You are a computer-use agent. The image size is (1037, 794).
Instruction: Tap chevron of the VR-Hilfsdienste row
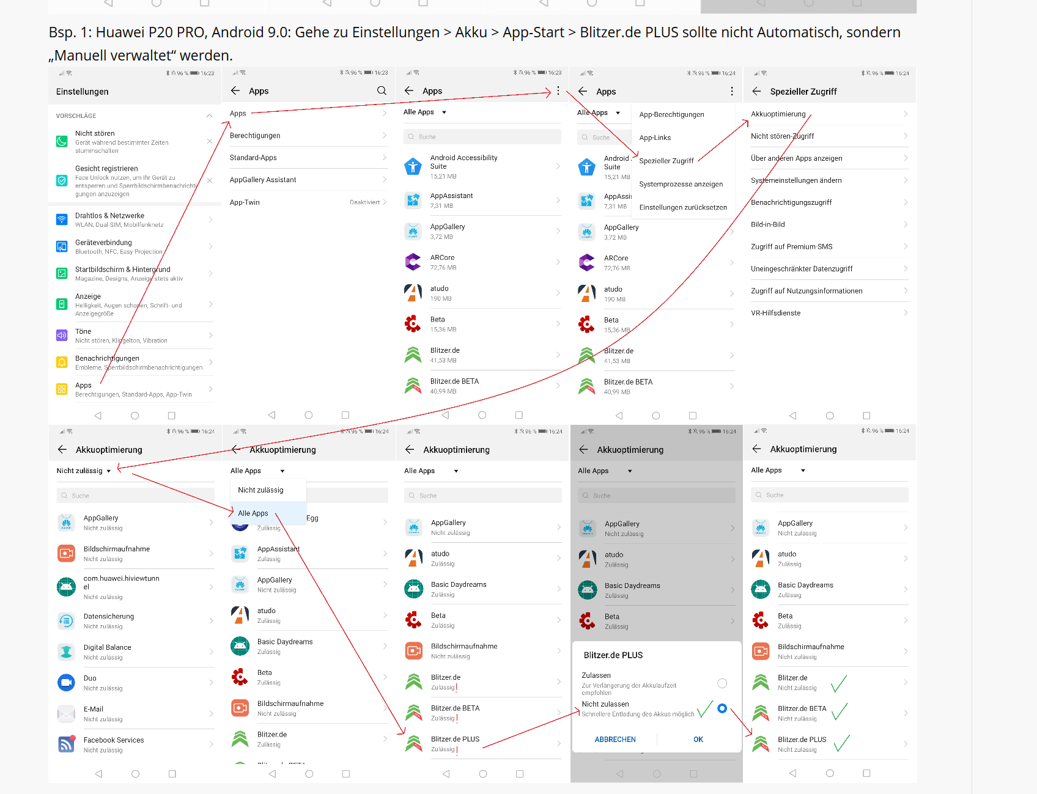[x=906, y=312]
